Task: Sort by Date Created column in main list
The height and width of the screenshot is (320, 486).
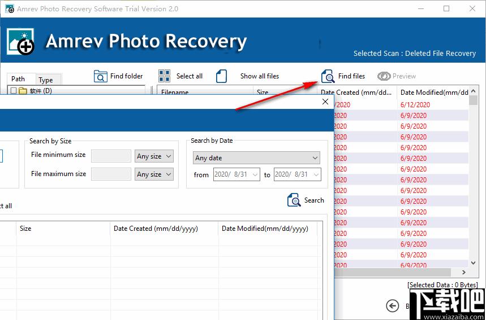Action: tap(357, 92)
